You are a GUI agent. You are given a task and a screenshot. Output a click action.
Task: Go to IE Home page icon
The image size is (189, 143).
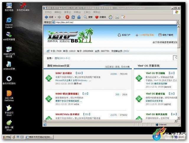[x=79, y=17]
